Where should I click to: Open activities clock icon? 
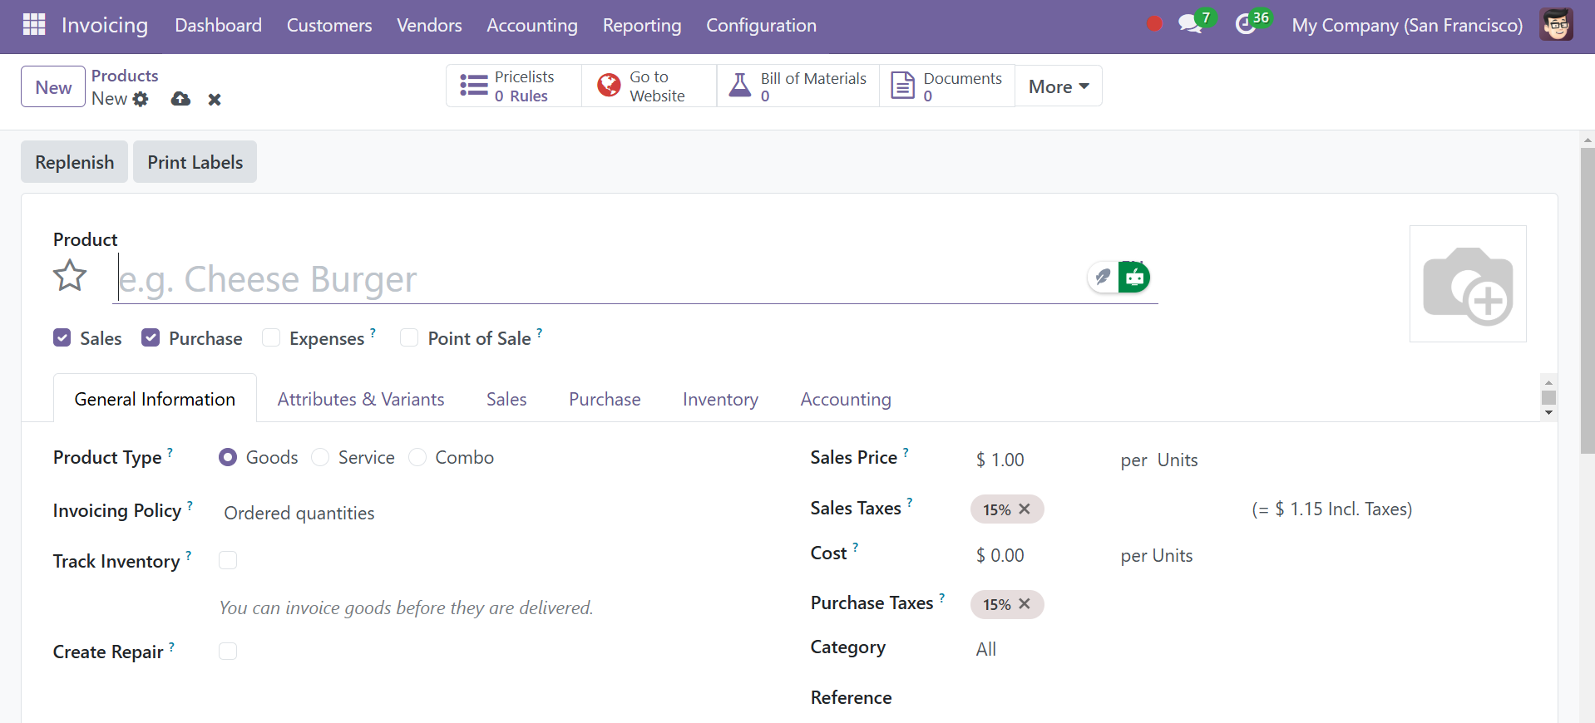pyautogui.click(x=1245, y=25)
